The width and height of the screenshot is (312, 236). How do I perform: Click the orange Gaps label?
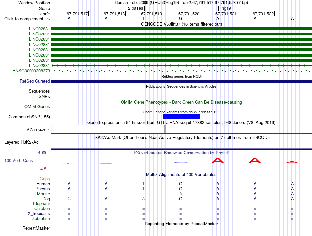click(45, 179)
